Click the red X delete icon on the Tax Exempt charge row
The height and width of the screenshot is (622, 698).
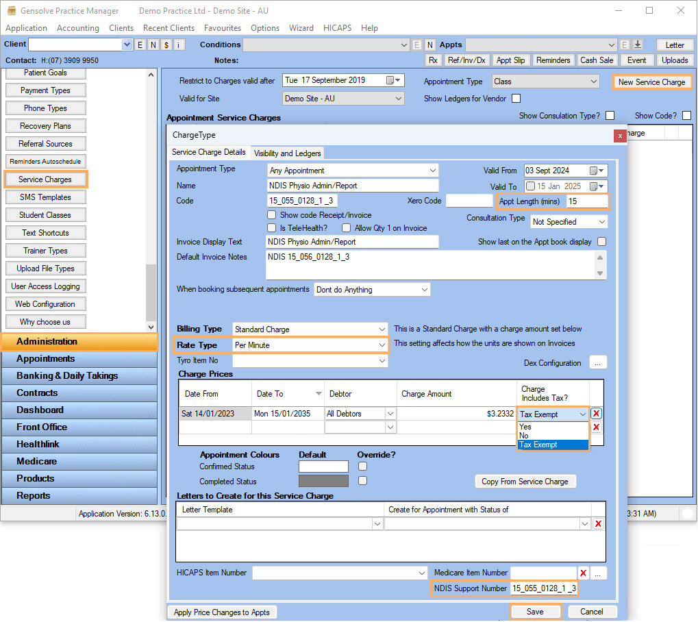[597, 414]
